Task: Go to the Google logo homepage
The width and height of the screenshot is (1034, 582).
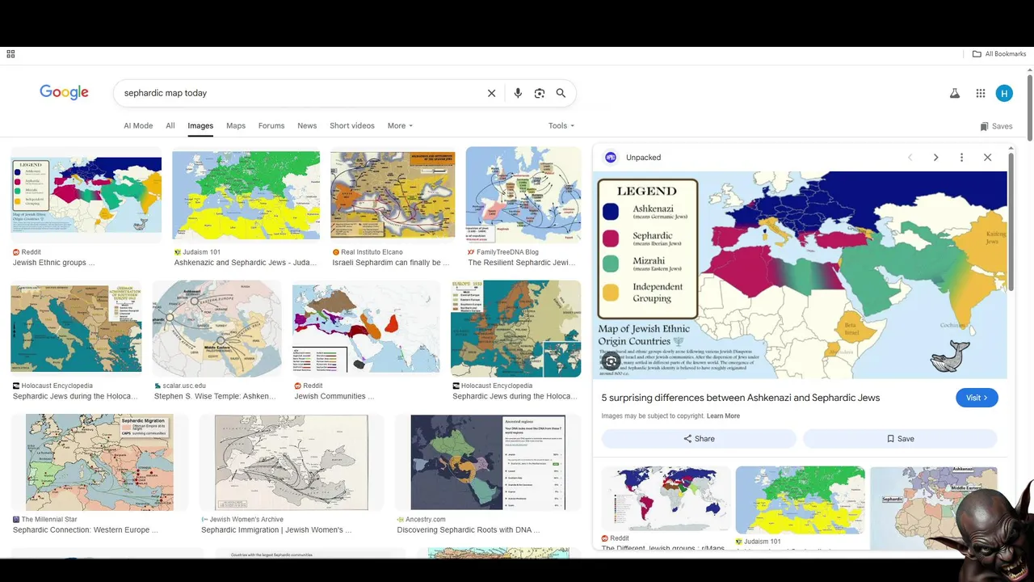Action: (x=65, y=92)
